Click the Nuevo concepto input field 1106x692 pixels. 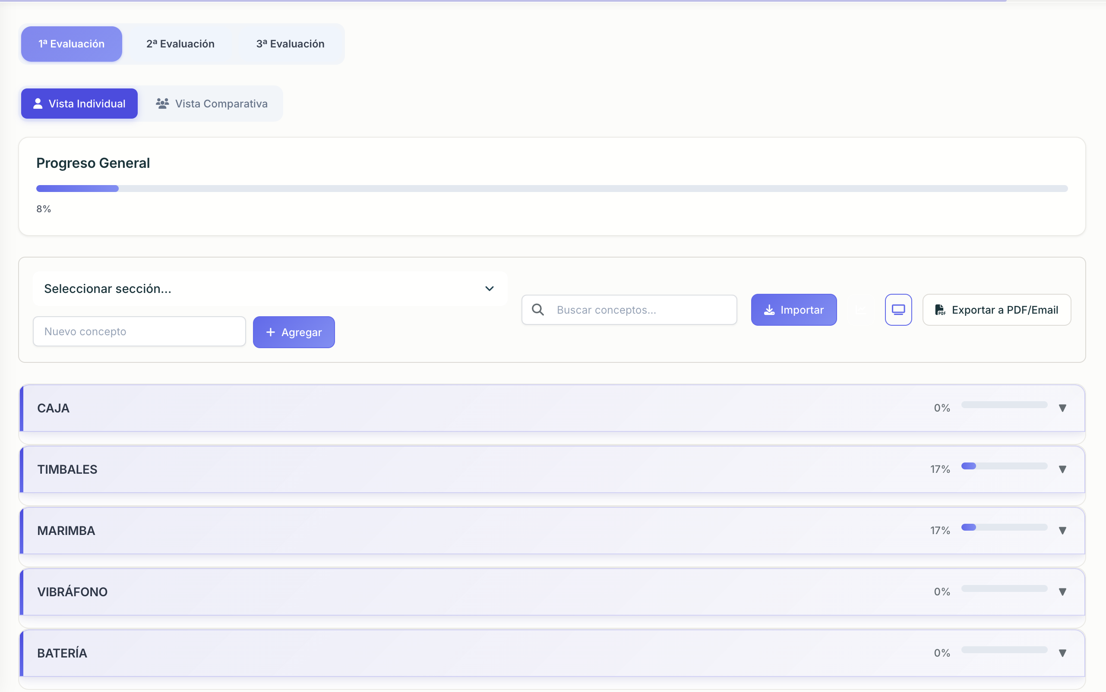pos(139,331)
